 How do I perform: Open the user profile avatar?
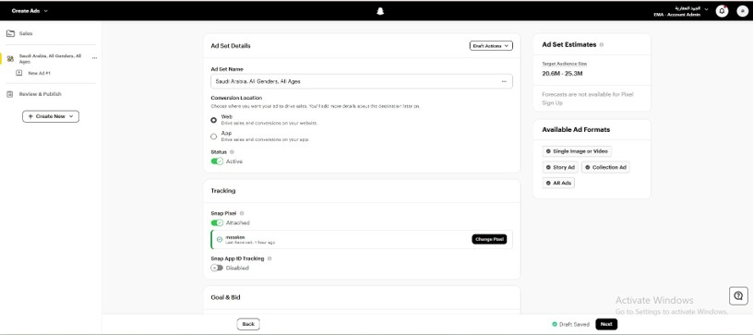click(742, 11)
